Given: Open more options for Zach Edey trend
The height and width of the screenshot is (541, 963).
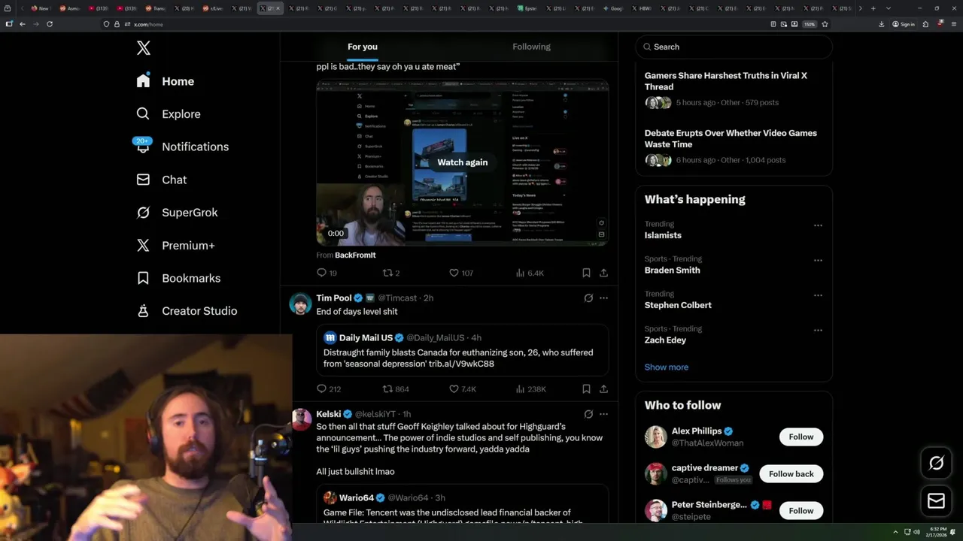Looking at the screenshot, I should (818, 330).
